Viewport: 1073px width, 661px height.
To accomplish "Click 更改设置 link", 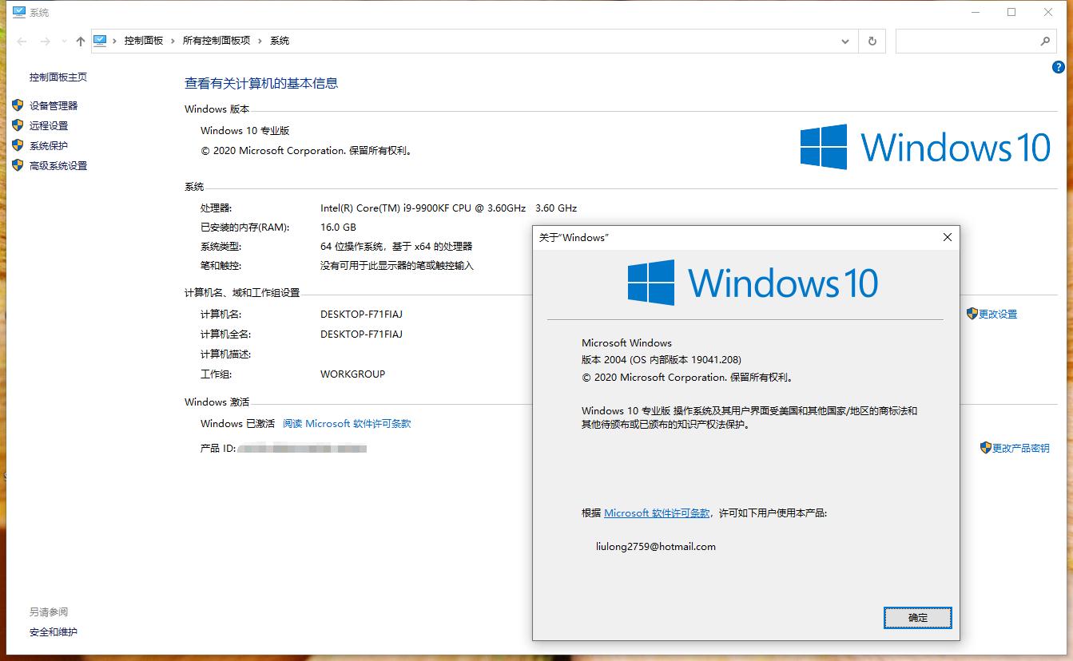I will pos(998,315).
